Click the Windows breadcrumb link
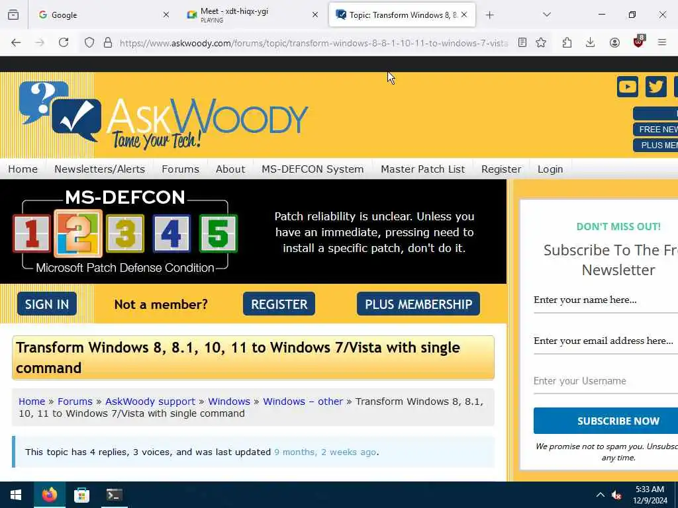This screenshot has width=678, height=508. (229, 402)
